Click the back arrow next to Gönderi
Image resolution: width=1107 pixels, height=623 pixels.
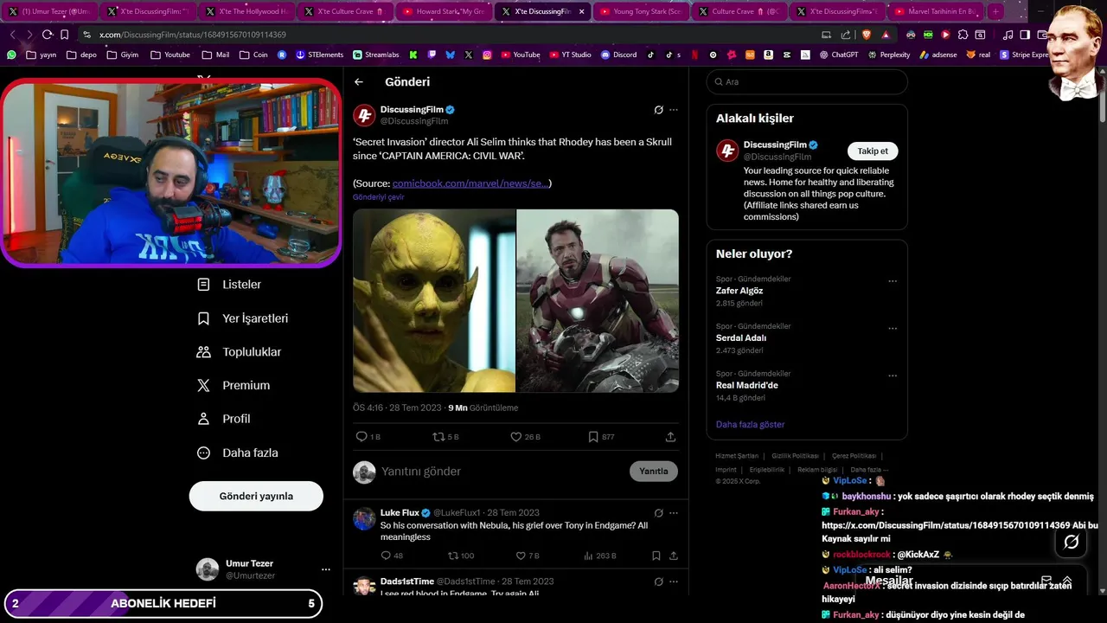click(x=359, y=82)
